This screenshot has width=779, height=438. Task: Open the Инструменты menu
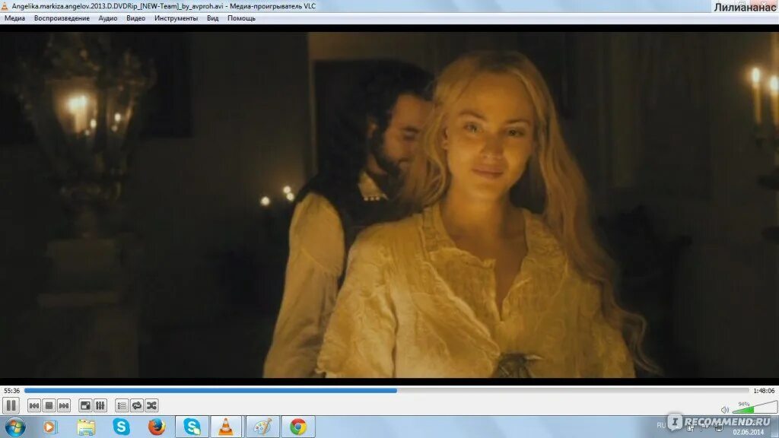tap(176, 18)
